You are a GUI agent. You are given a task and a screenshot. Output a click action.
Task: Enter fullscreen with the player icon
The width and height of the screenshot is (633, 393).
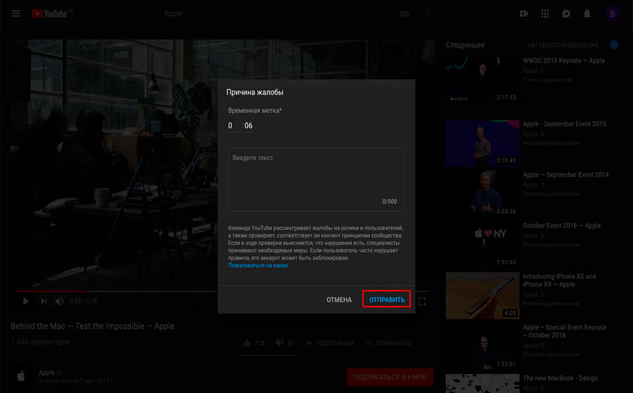click(x=422, y=301)
